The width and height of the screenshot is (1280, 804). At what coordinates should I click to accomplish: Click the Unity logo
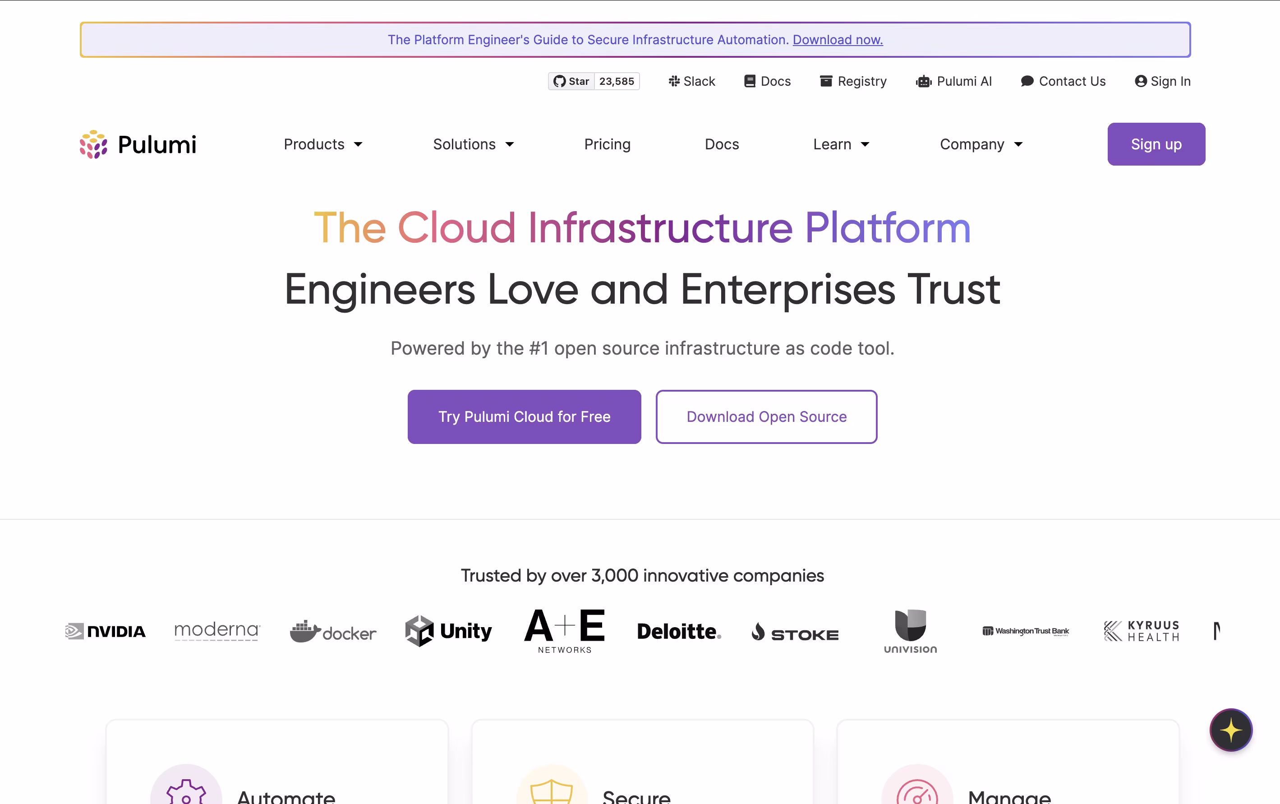449,631
